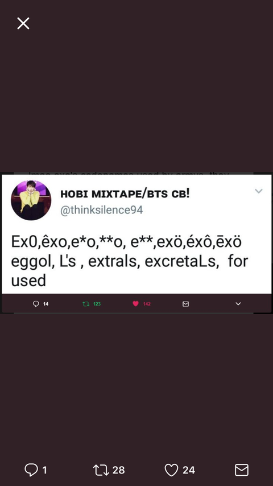
Task: Click the like count 24
Action: point(189,470)
